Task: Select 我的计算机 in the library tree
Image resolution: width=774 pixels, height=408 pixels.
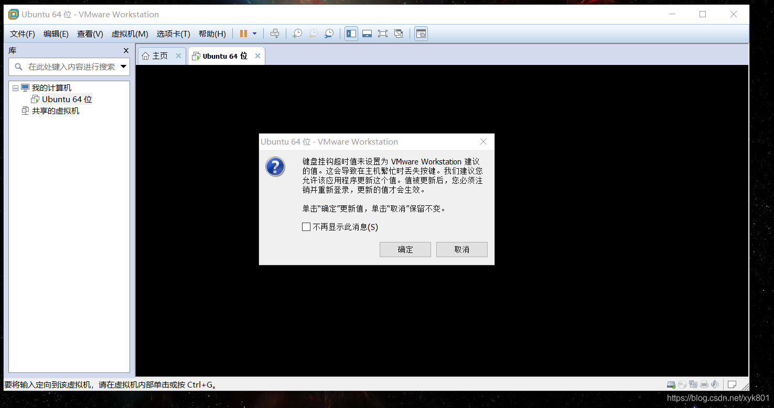Action: tap(51, 88)
